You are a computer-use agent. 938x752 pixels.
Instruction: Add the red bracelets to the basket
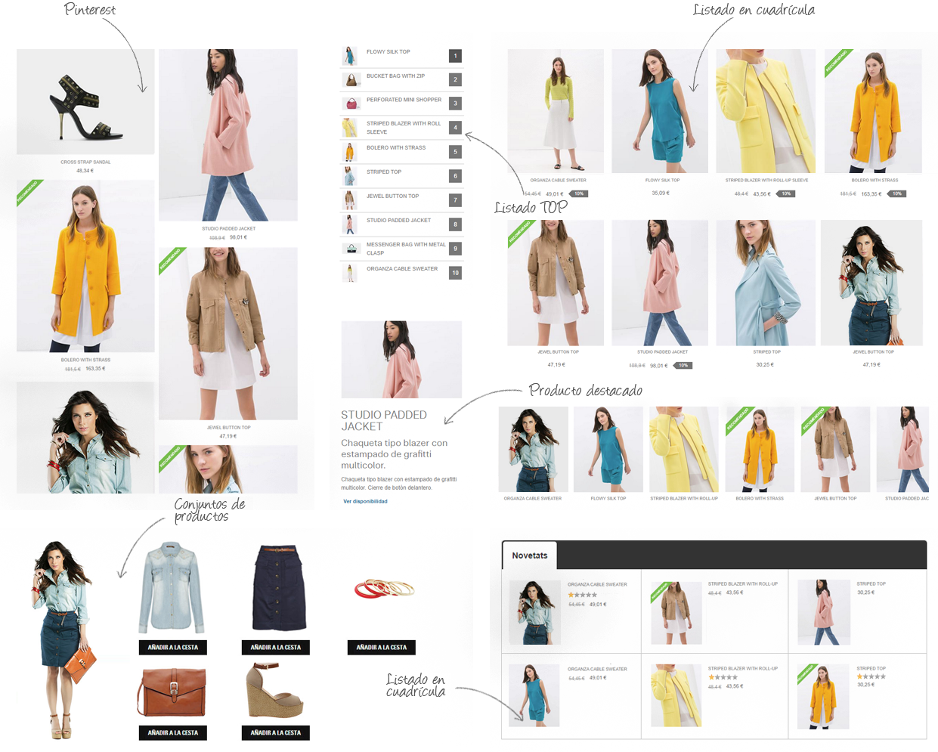382,648
